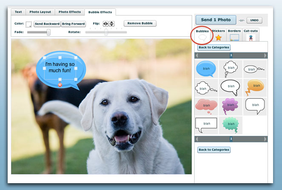The height and width of the screenshot is (190, 282).
Task: Select the Bubble Effects tab
Action: (x=100, y=12)
